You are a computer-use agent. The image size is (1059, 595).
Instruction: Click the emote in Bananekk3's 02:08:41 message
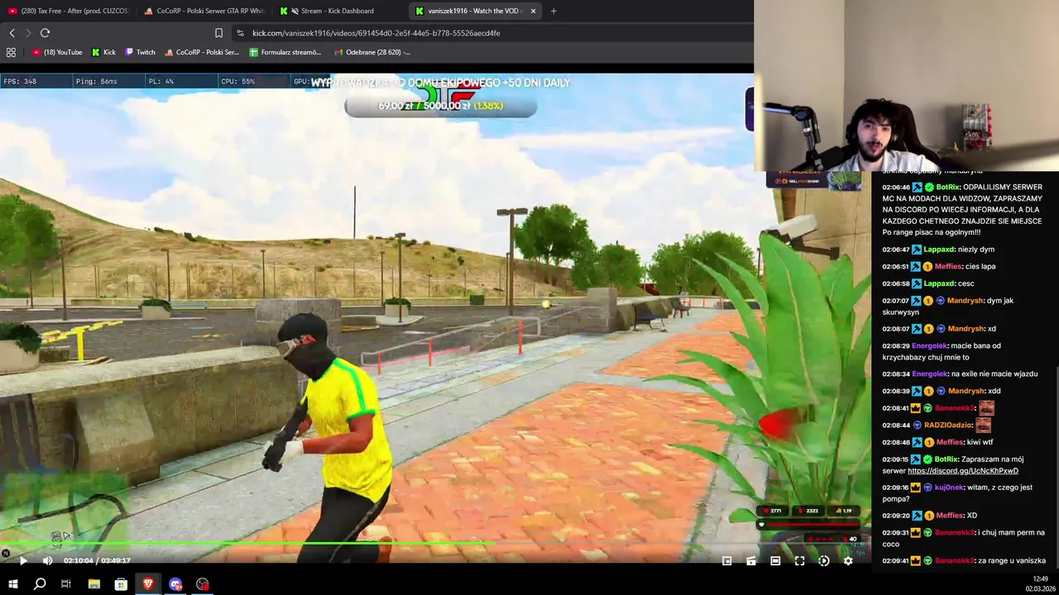coord(986,407)
